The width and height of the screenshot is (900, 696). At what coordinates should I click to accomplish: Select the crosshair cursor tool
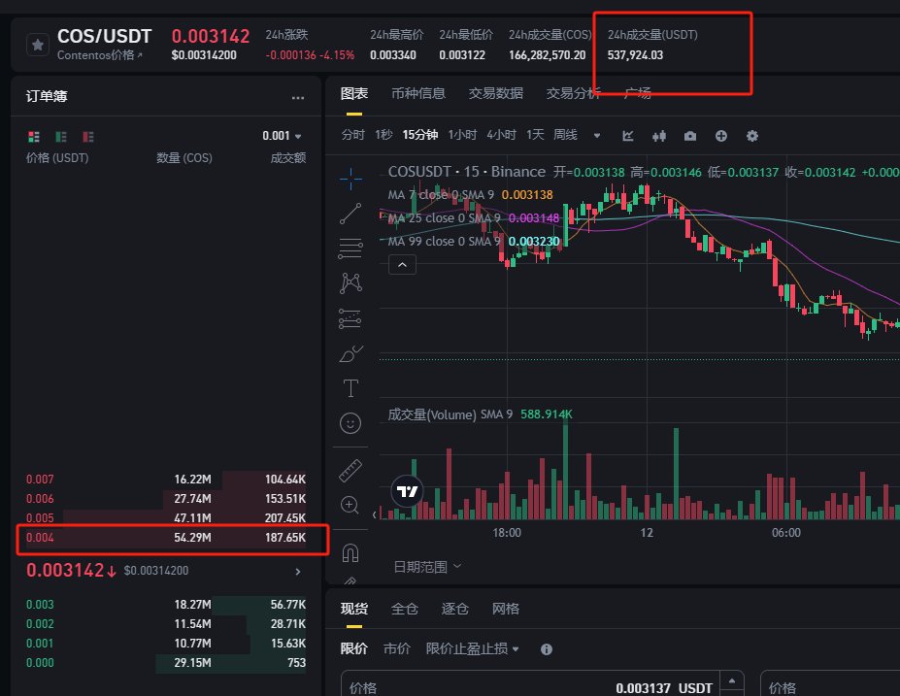coord(350,179)
